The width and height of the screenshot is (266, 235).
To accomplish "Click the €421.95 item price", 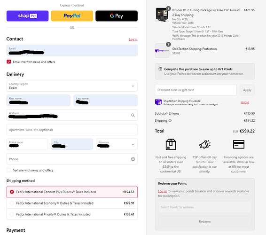I will [249, 10].
